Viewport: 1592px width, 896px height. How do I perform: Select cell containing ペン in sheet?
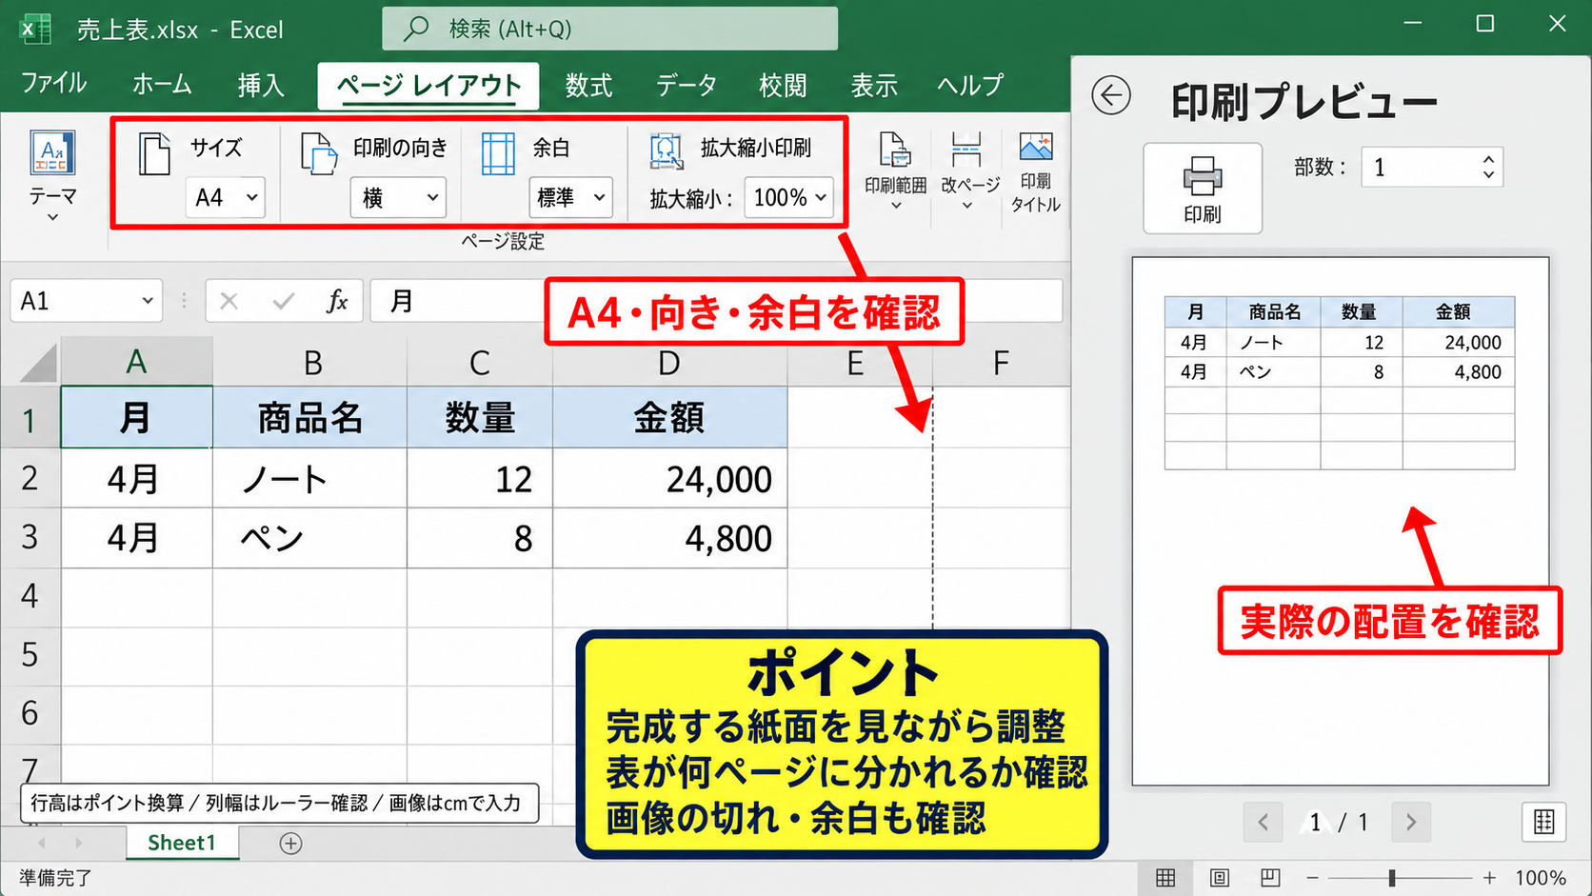click(309, 538)
